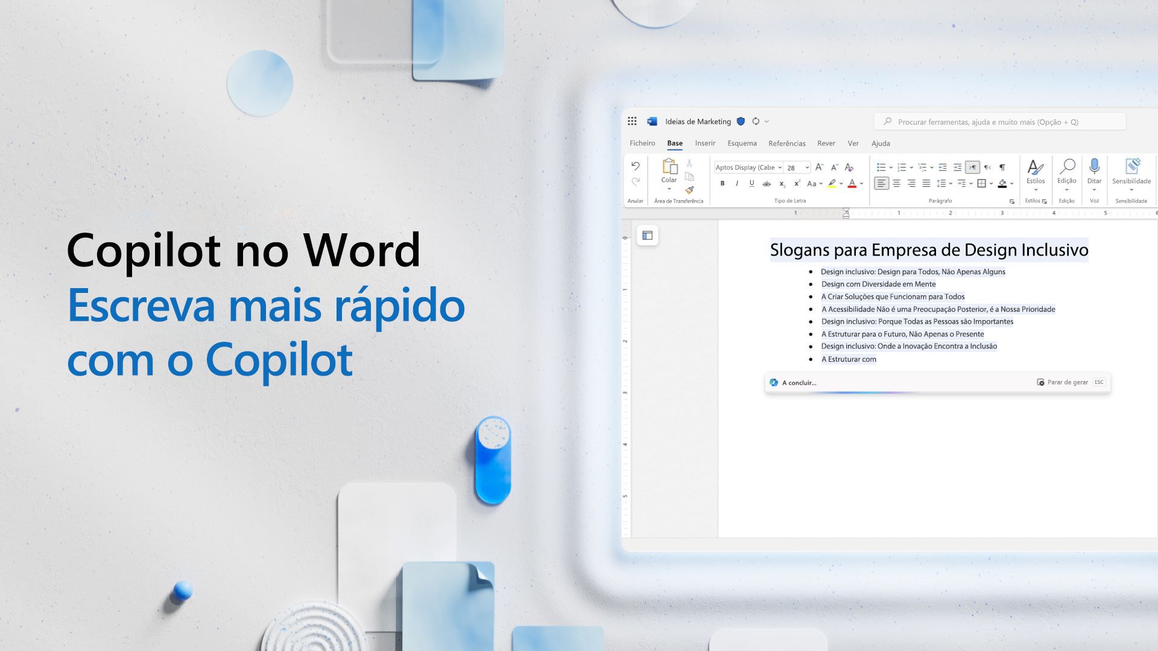Click the Ideias de Marketing document title
The width and height of the screenshot is (1158, 651).
point(698,122)
